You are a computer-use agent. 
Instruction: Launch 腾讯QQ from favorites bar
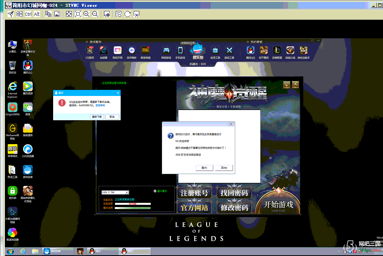[x=251, y=52]
